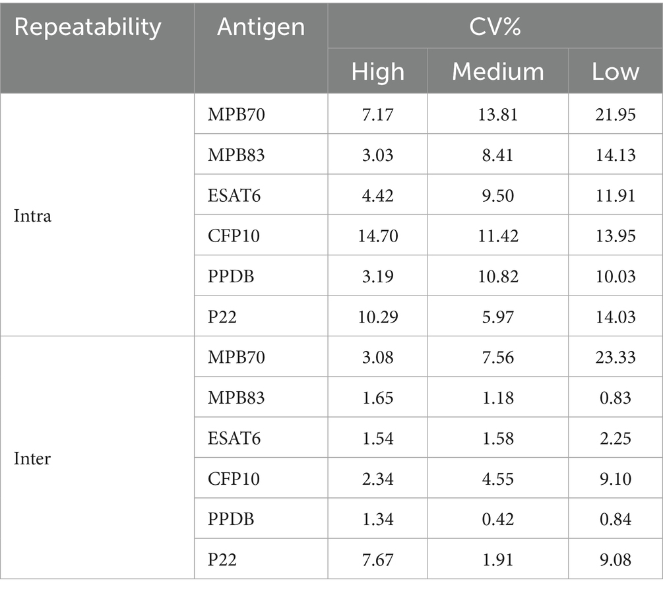Image resolution: width=663 pixels, height=591 pixels.
Task: Click the CV% header cell
Action: tap(494, 27)
